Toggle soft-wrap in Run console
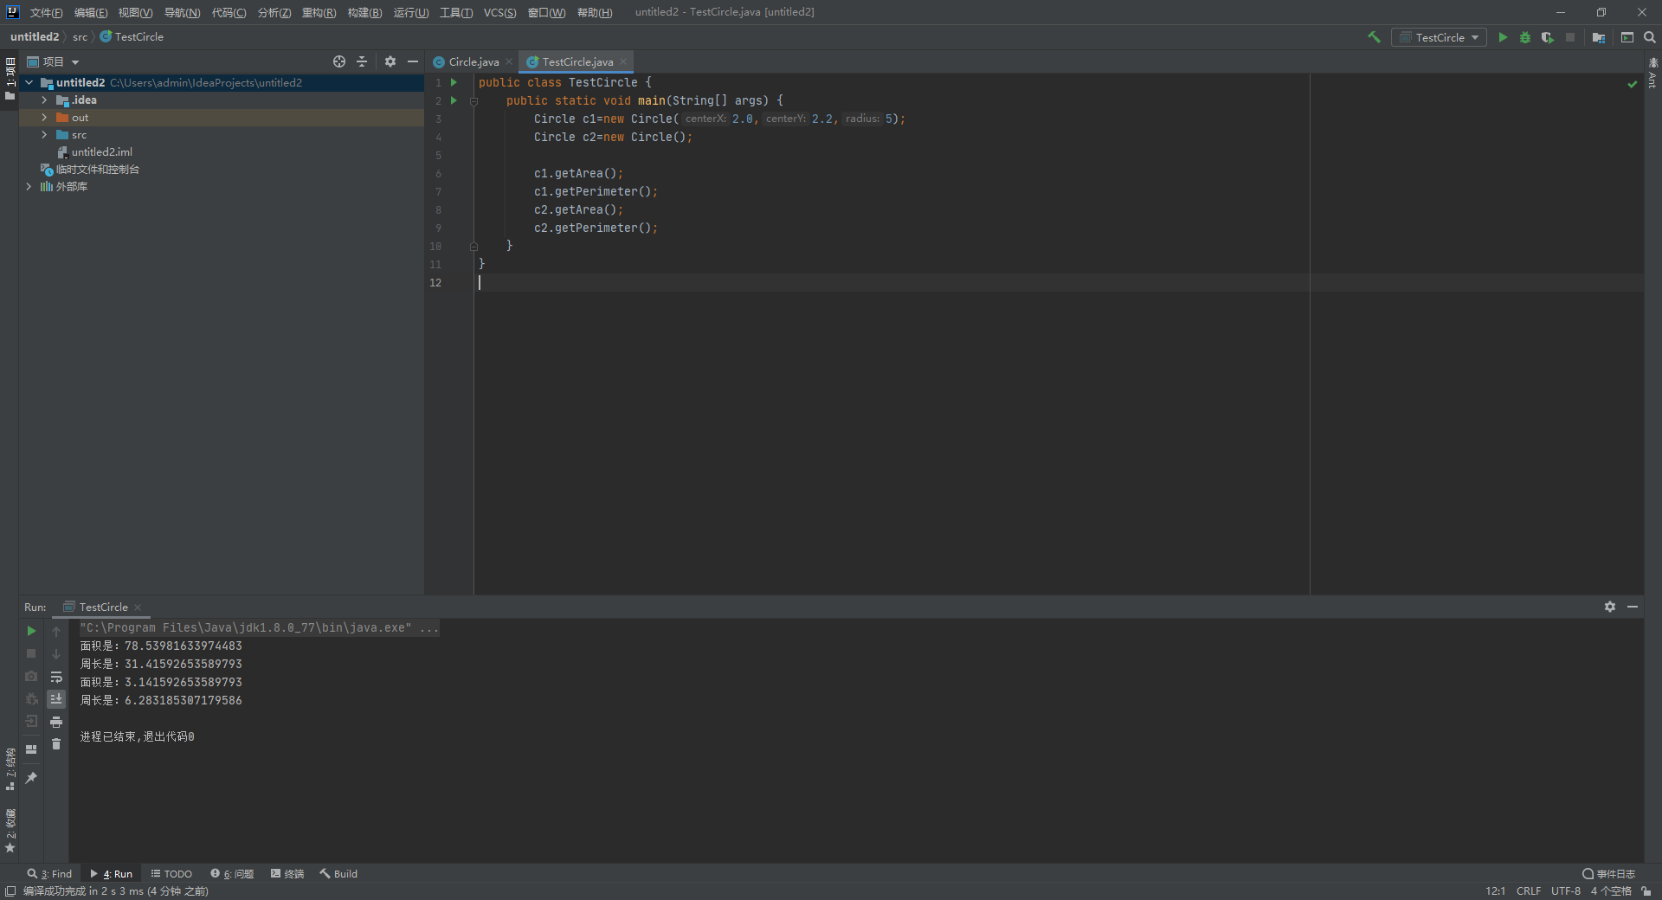Image resolution: width=1662 pixels, height=900 pixels. (x=56, y=677)
